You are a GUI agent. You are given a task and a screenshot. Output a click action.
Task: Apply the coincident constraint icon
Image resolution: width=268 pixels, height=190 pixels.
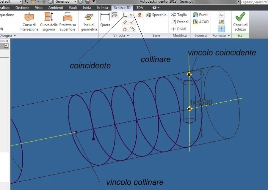click(125, 15)
